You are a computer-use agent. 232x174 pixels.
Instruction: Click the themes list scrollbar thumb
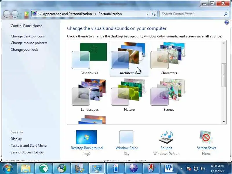click(x=224, y=75)
